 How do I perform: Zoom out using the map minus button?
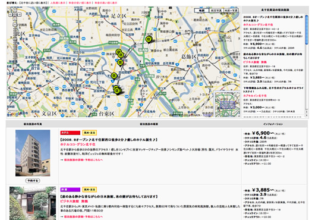click(15, 65)
